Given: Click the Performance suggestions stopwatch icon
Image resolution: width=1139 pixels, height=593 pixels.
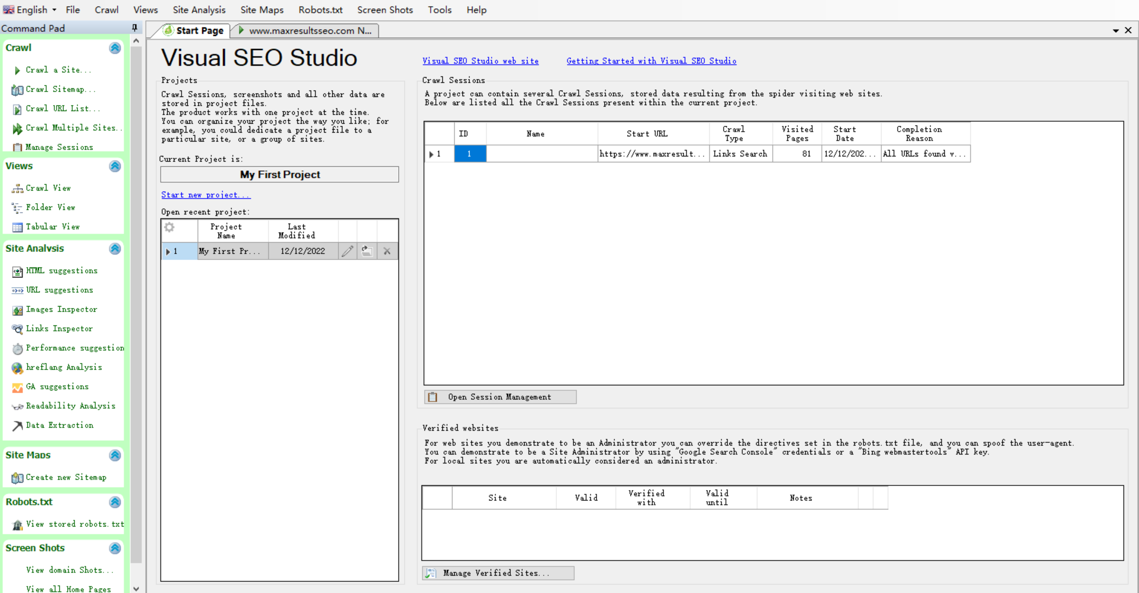Looking at the screenshot, I should 17,349.
